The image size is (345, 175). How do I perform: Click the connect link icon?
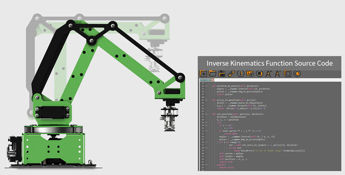click(x=232, y=74)
